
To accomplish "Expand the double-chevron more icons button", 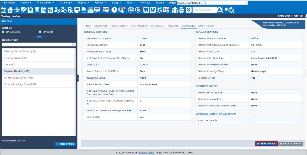I will tap(188, 9).
